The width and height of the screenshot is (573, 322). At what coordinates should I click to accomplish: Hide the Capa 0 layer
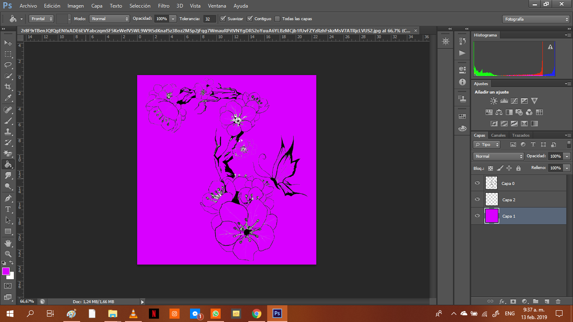point(477,183)
